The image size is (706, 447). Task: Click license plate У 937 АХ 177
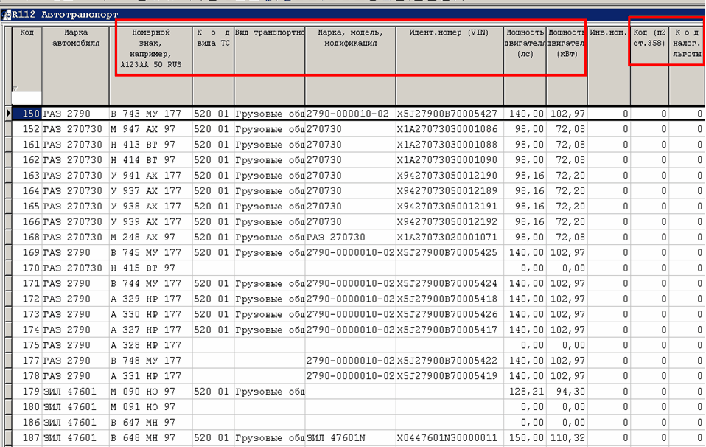pyautogui.click(x=146, y=191)
